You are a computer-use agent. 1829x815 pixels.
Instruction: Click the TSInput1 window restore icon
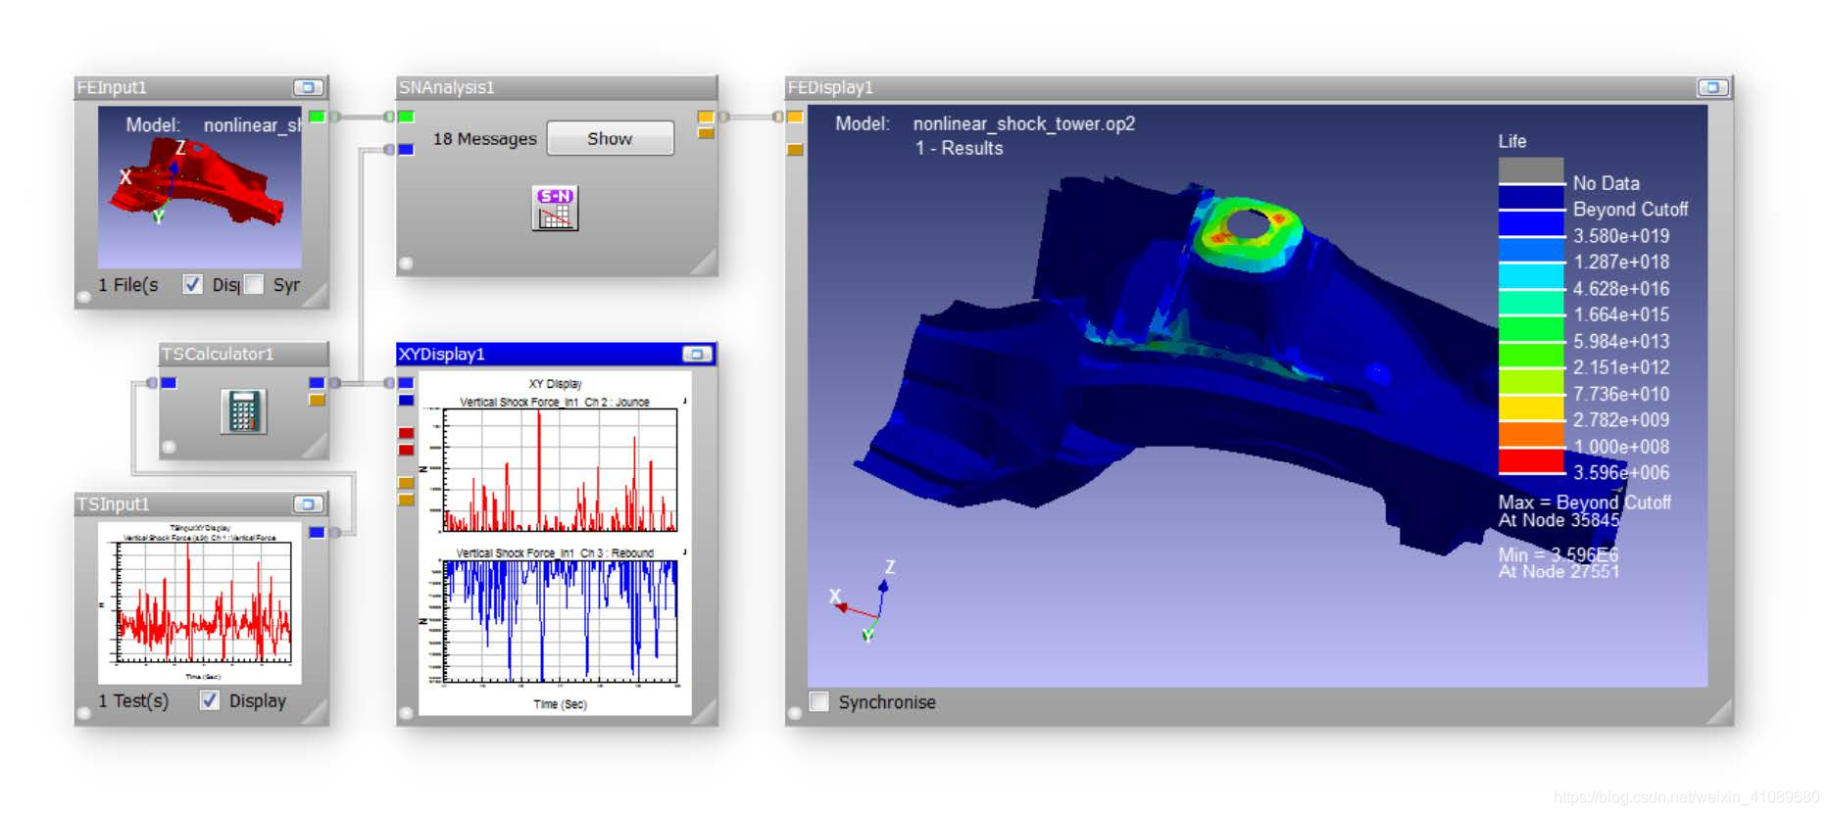tap(308, 503)
